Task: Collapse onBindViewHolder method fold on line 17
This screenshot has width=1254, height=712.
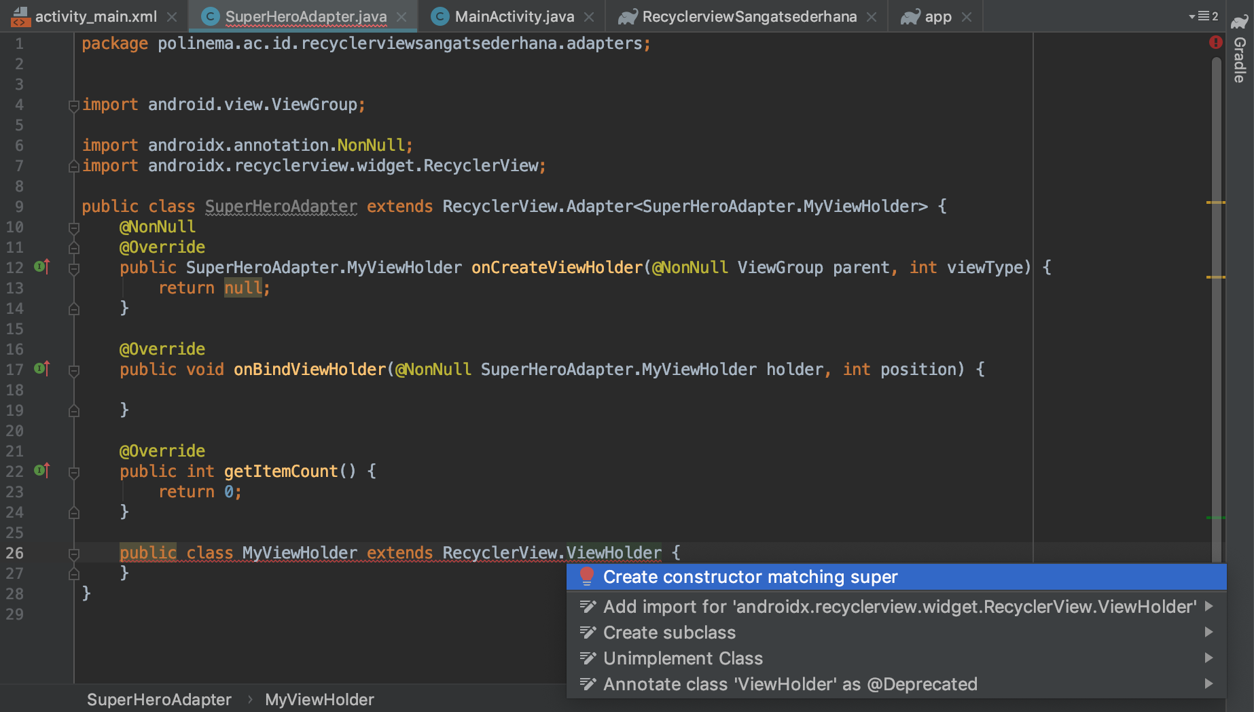Action: coord(73,370)
